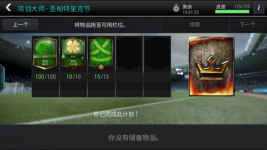The height and width of the screenshot is (150, 267).
Task: Select the lucky leaf token card
Action: (x=45, y=53)
